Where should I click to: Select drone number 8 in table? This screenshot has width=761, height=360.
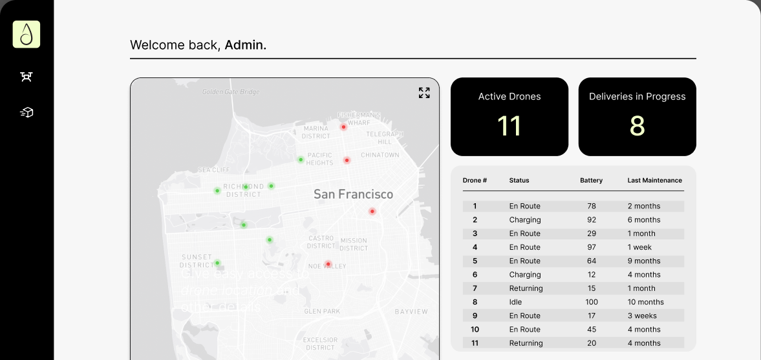point(475,302)
